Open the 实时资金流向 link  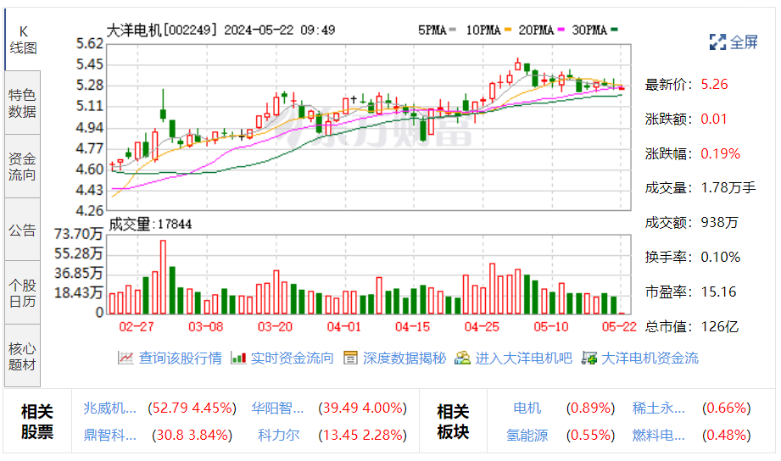(292, 358)
